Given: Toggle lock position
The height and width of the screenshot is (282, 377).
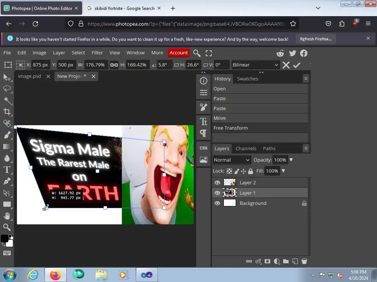Looking at the screenshot, I should (x=243, y=171).
